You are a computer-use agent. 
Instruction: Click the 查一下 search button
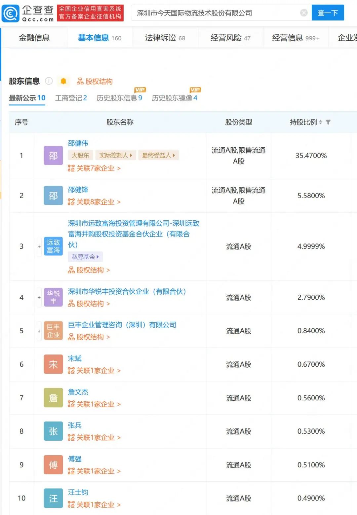328,13
